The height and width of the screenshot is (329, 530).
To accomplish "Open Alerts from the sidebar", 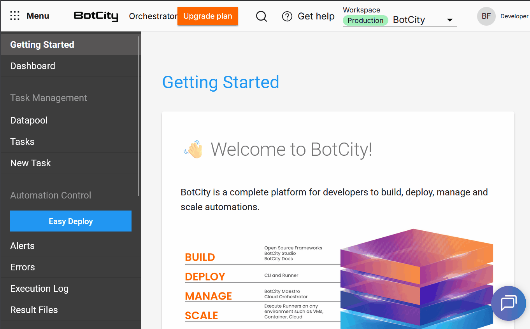I will pyautogui.click(x=23, y=246).
